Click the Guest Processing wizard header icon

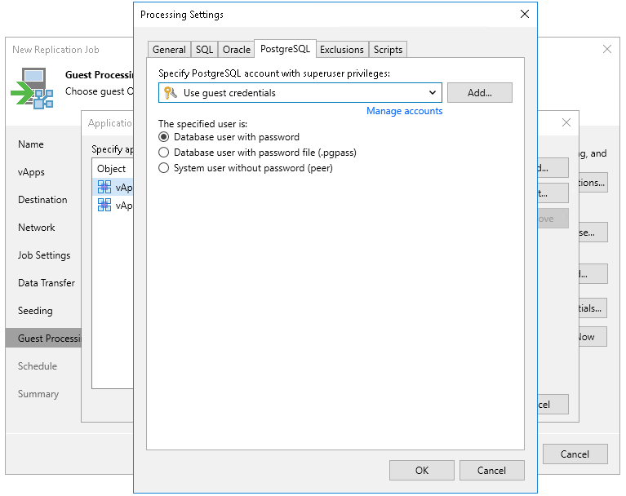coord(33,88)
